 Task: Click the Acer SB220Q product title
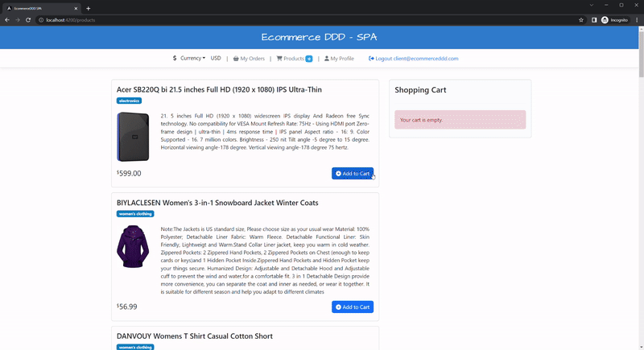pyautogui.click(x=219, y=89)
